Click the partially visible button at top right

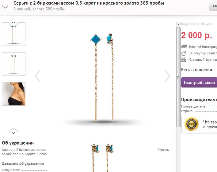[x=213, y=6]
